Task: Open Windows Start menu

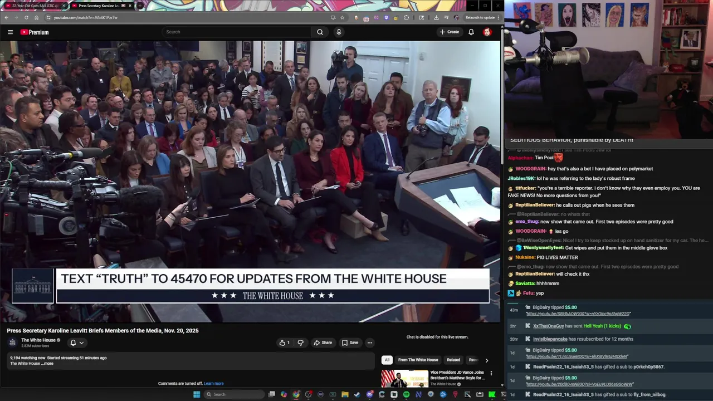Action: [197, 394]
